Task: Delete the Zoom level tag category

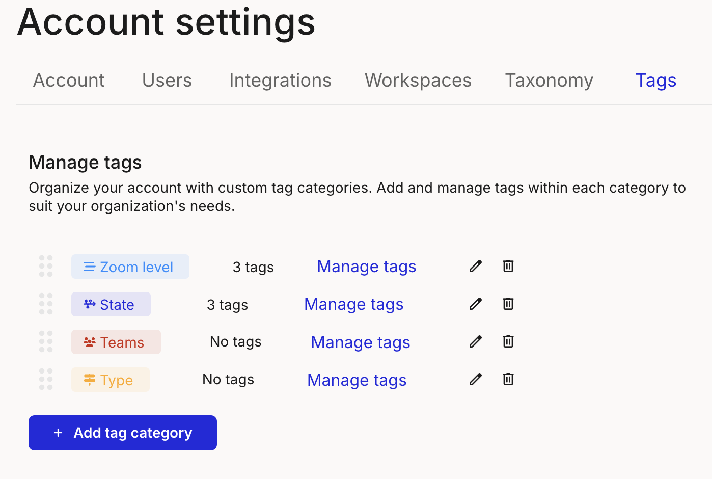Action: 508,266
